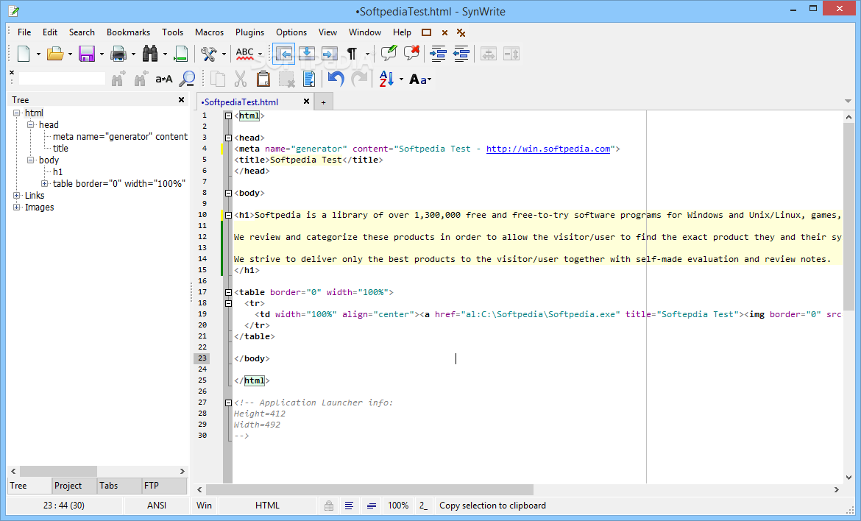Toggle the left side panel icon
The height and width of the screenshot is (521, 861).
point(284,54)
